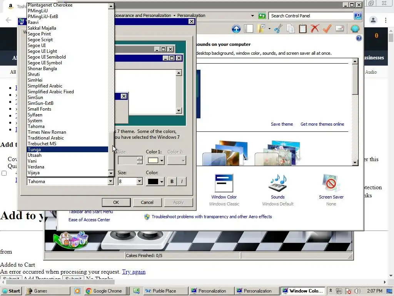Open the Tahoma font combo box arrow
Screen dimensions: 394x296
[110, 181]
